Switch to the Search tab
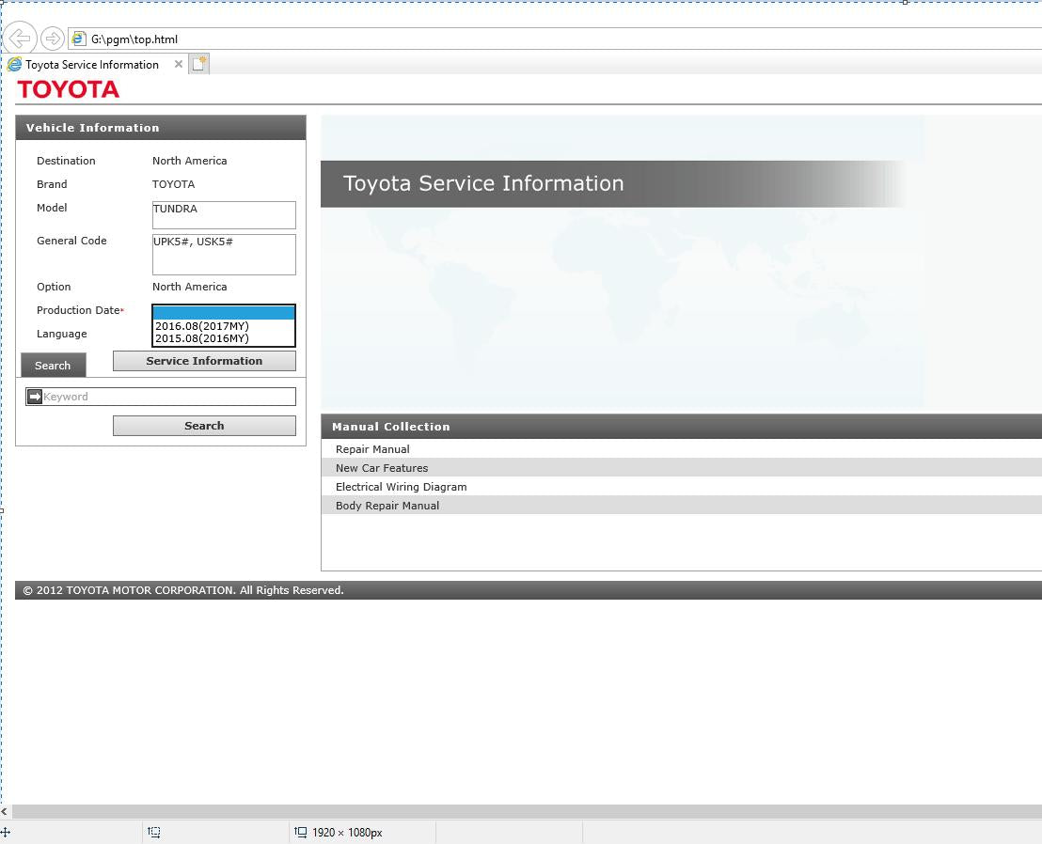This screenshot has height=844, width=1042. tap(53, 366)
